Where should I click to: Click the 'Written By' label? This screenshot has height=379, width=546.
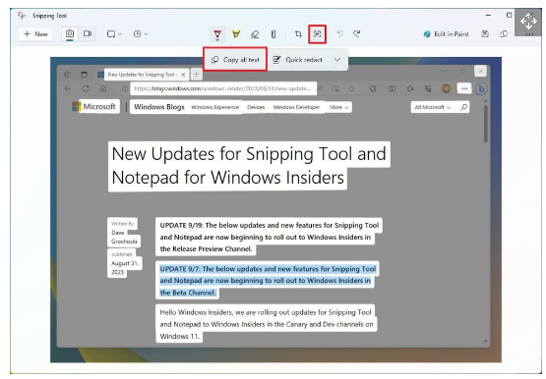click(x=122, y=224)
